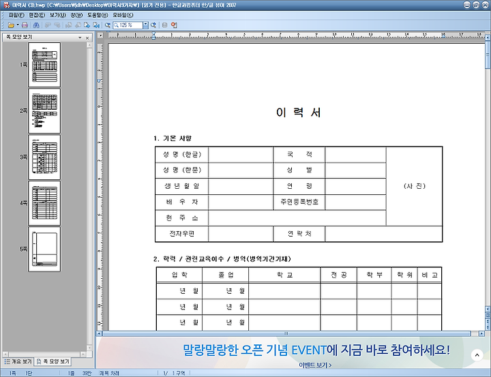This screenshot has height=377, width=491.
Task: Open the 보기(U) menu
Action: pyautogui.click(x=58, y=15)
